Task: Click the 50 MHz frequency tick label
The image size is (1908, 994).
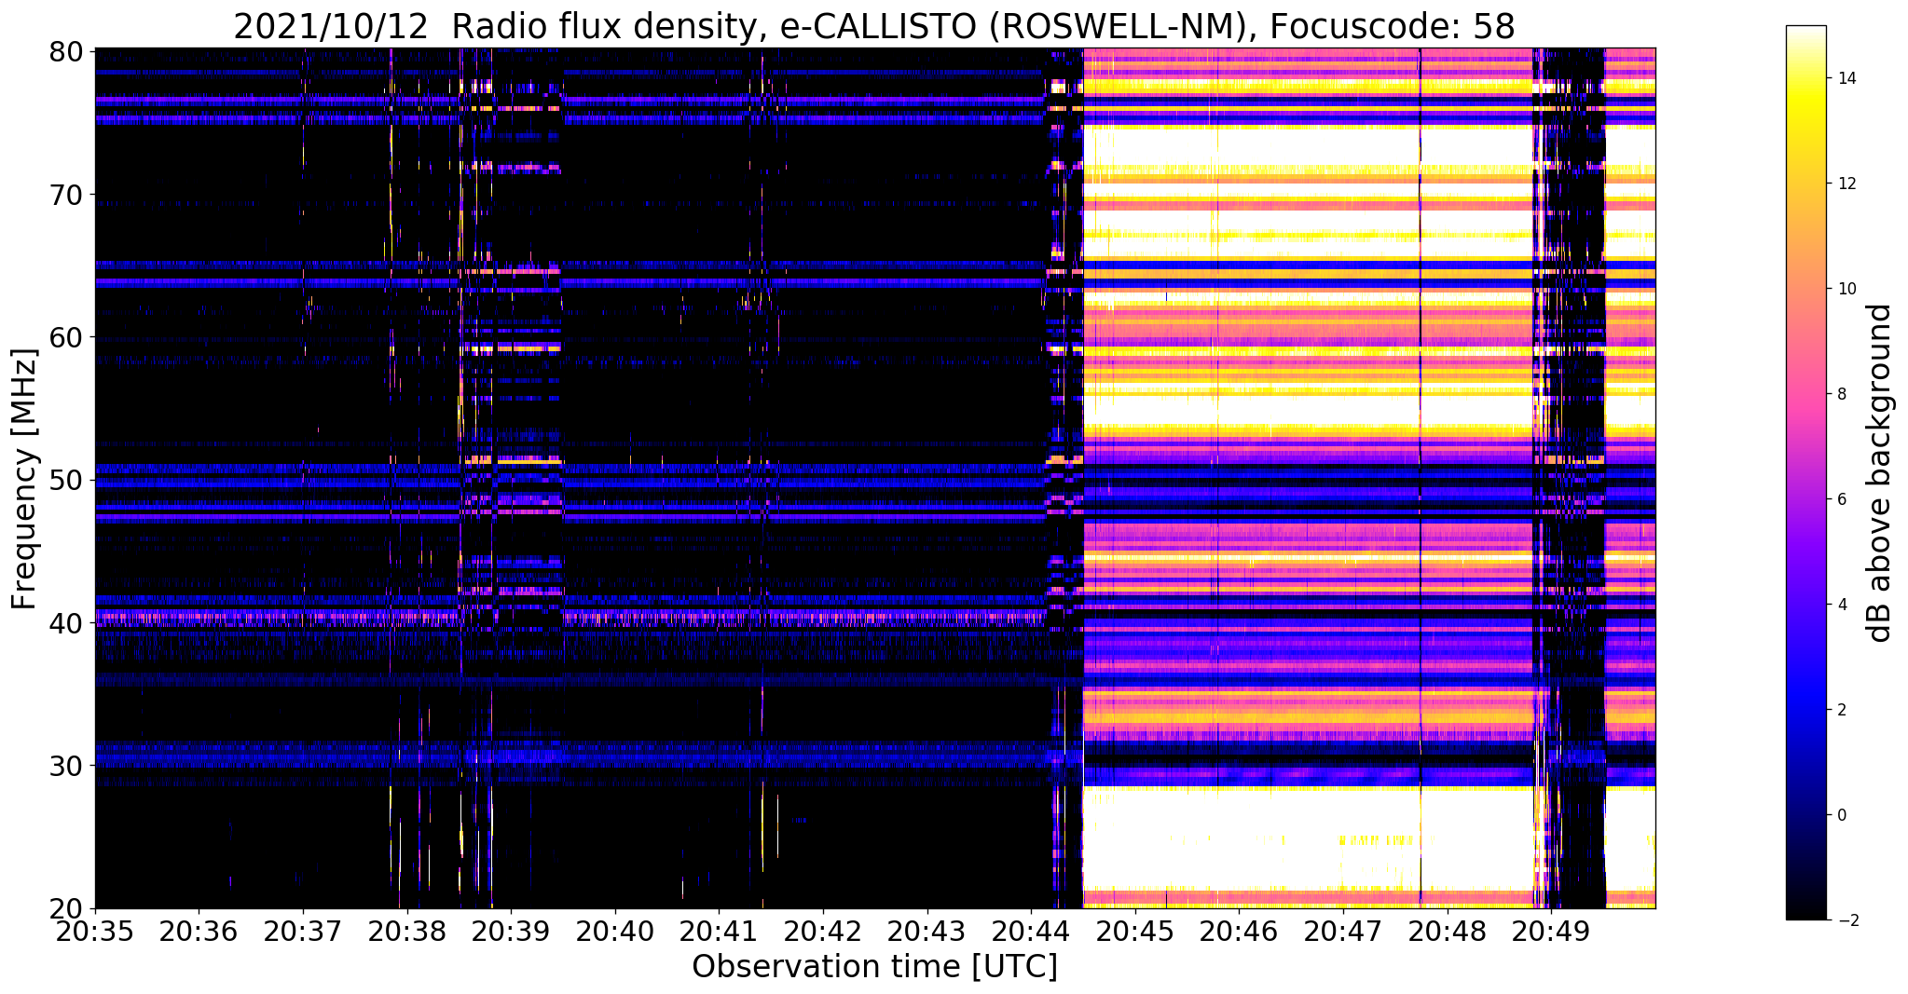Action: tap(65, 480)
